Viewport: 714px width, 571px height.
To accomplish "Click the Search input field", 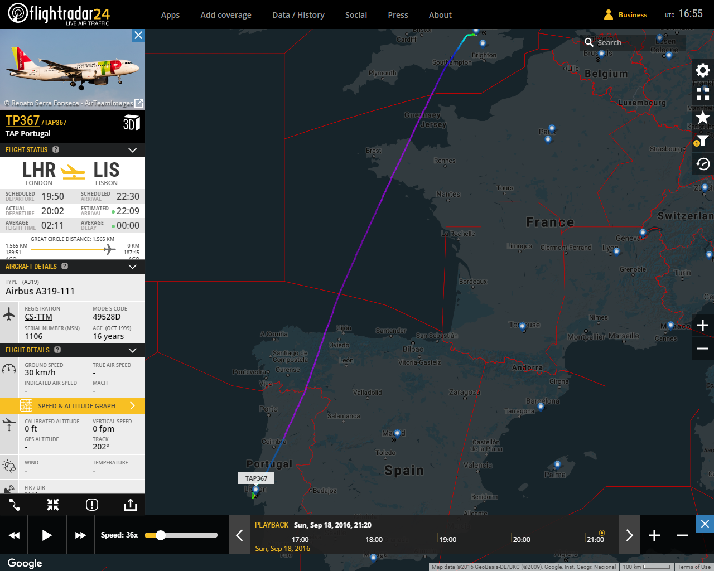I will tap(633, 42).
